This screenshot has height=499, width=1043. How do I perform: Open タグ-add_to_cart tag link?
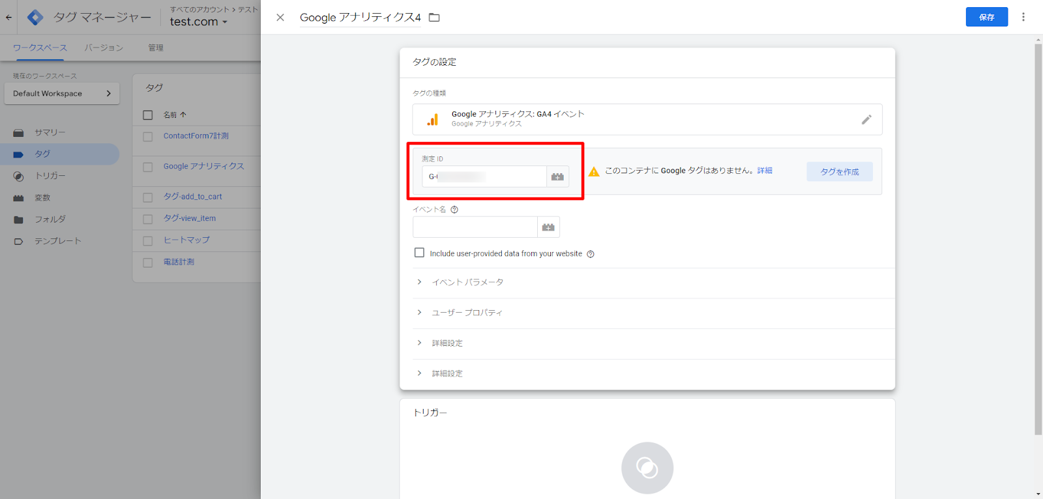[x=193, y=197]
